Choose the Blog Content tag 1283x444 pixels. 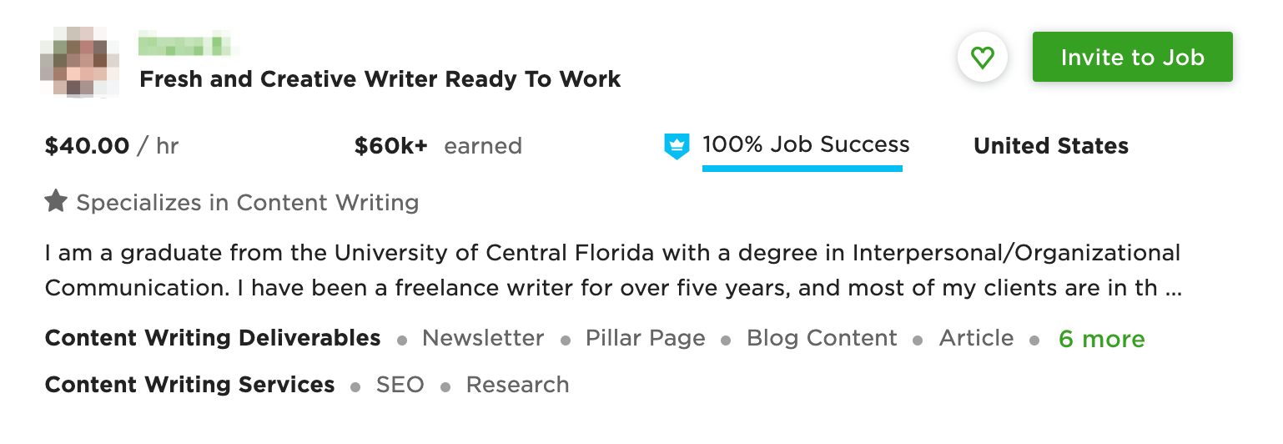click(x=822, y=338)
